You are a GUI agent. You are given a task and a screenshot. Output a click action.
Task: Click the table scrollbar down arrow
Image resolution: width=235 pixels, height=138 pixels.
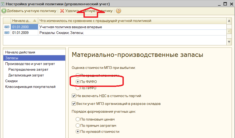point(229,42)
